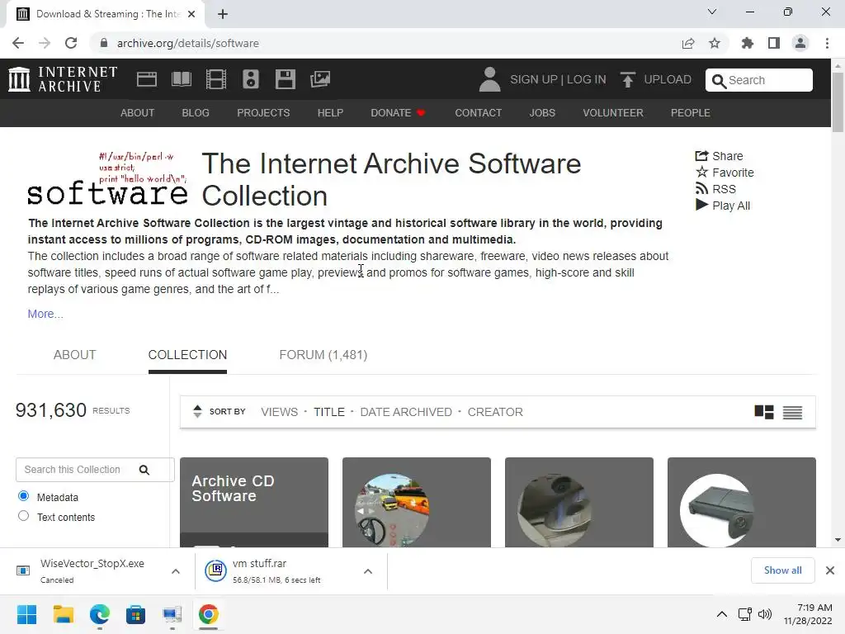Open the PROJECTS menu item
This screenshot has width=845, height=634.
[263, 112]
